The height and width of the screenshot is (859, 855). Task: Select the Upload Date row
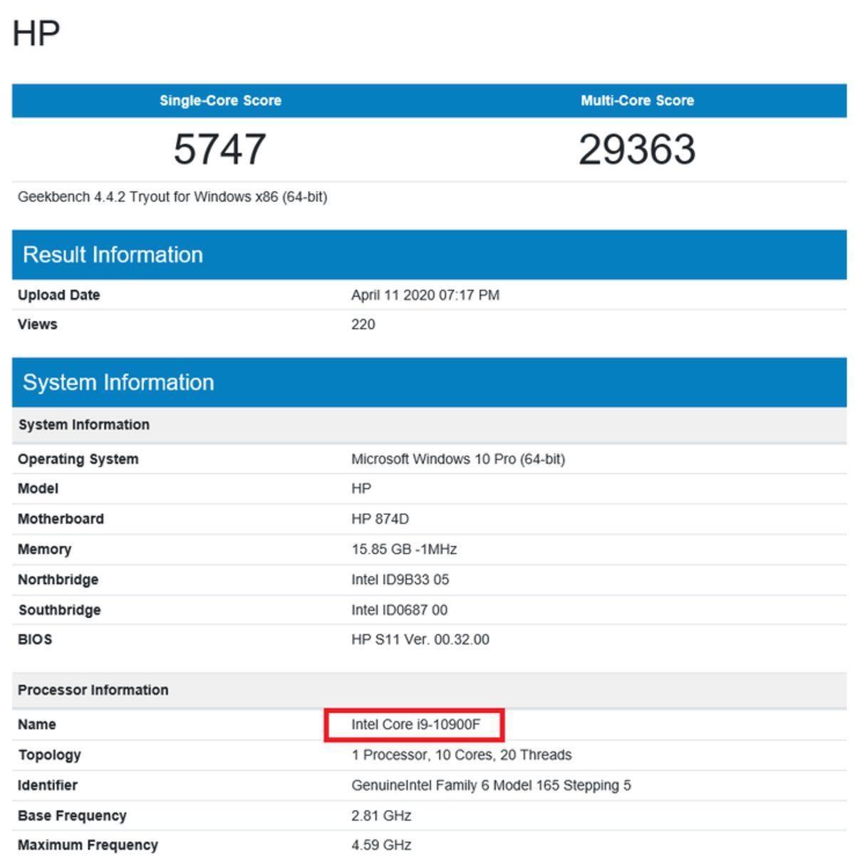tap(58, 294)
